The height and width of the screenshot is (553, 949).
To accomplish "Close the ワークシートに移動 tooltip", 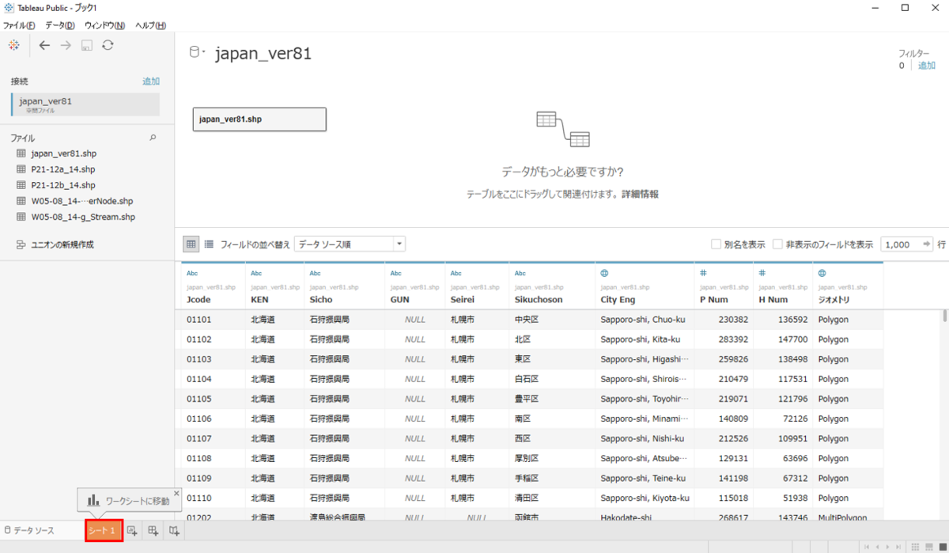I will click(x=176, y=493).
